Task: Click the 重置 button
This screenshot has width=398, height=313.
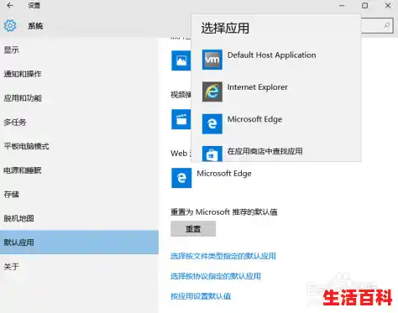Action: [193, 228]
